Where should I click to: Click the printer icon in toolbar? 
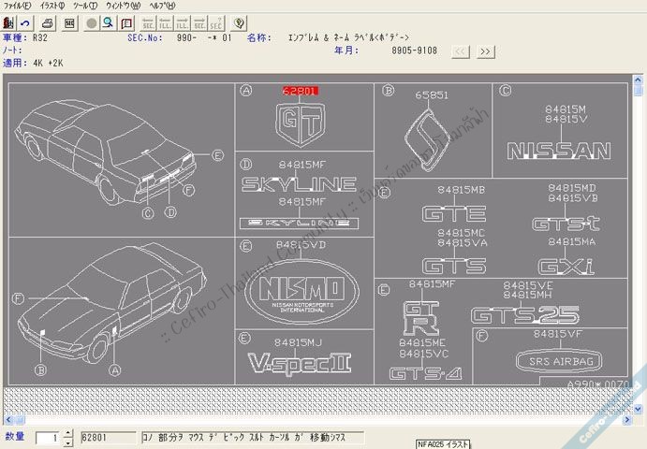pos(47,22)
